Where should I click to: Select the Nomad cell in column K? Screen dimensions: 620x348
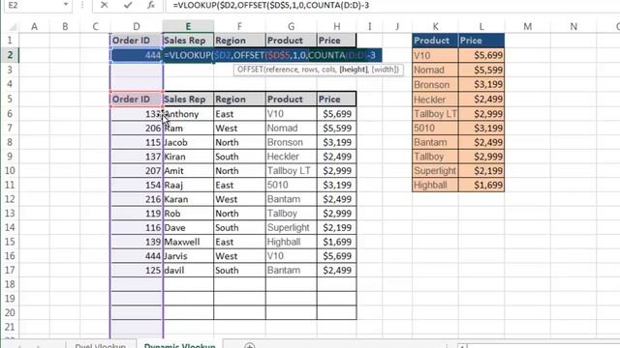[x=435, y=70]
